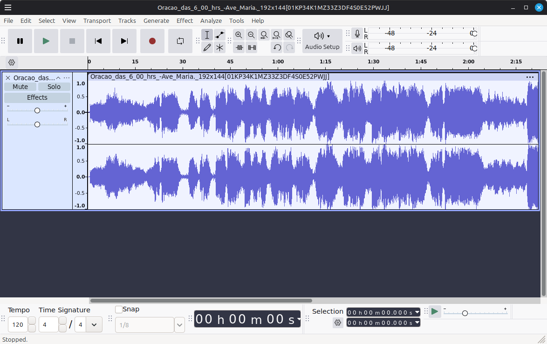Pick the Draw tool
Viewport: 547px width, 344px height.
coord(207,47)
